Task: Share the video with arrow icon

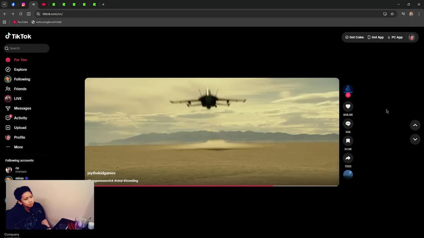Action: tap(348, 158)
